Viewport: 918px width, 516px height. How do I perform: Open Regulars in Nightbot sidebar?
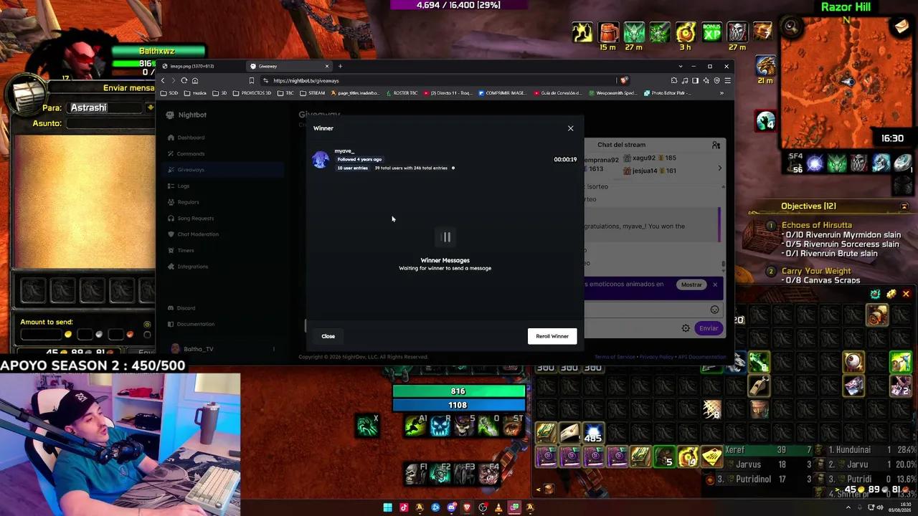188,202
